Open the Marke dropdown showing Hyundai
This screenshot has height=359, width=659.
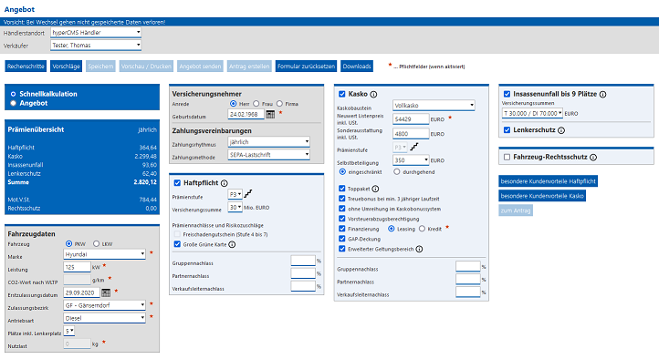105,254
